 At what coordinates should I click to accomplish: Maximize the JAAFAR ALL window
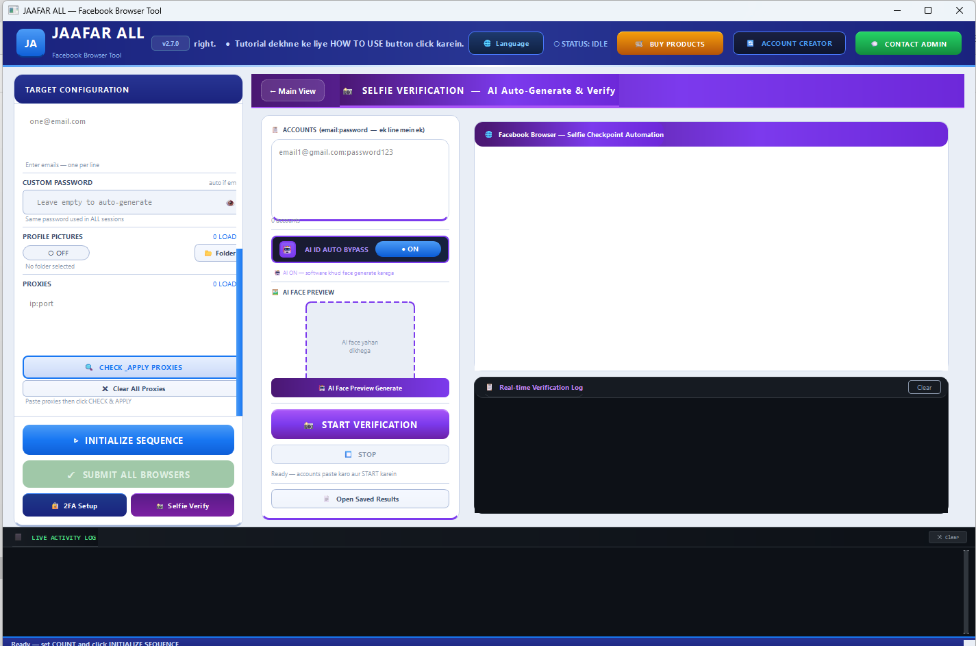coord(928,10)
